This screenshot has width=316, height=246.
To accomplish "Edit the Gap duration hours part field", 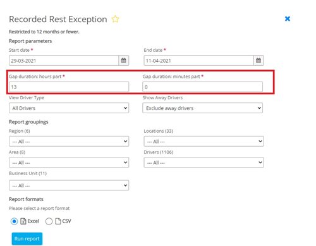I will point(69,87).
